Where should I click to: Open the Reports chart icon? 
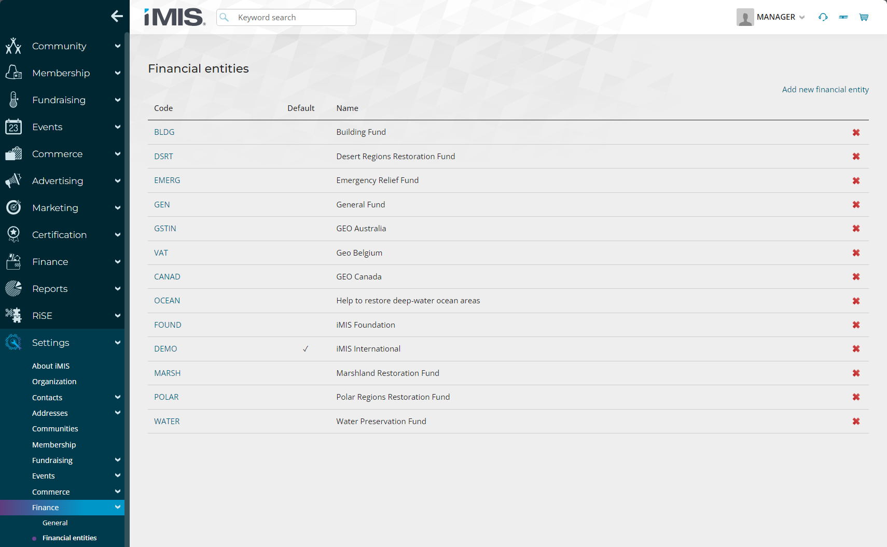(13, 288)
